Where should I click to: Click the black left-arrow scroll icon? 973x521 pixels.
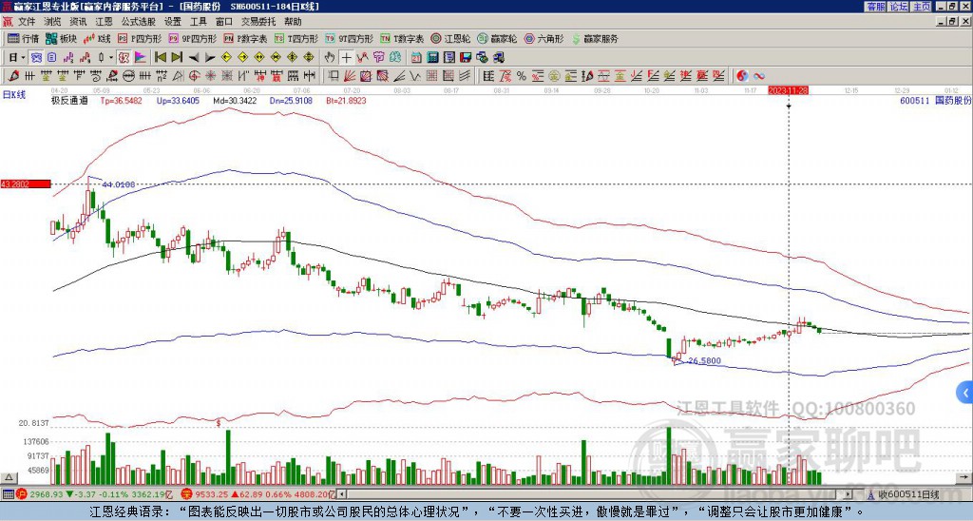click(x=193, y=58)
